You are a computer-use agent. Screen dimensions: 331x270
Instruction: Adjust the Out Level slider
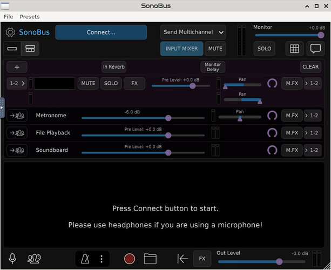262,262
